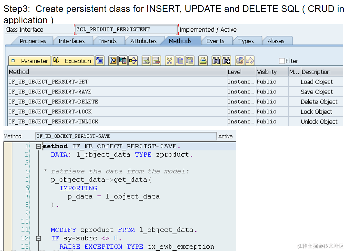This screenshot has width=346, height=251.
Task: Click the Paste clipboard icon
Action: click(190, 60)
